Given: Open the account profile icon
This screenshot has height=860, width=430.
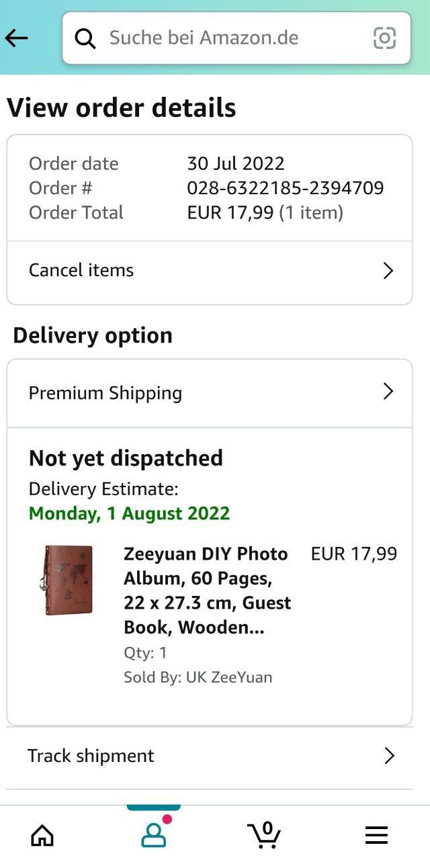Looking at the screenshot, I should pyautogui.click(x=154, y=835).
